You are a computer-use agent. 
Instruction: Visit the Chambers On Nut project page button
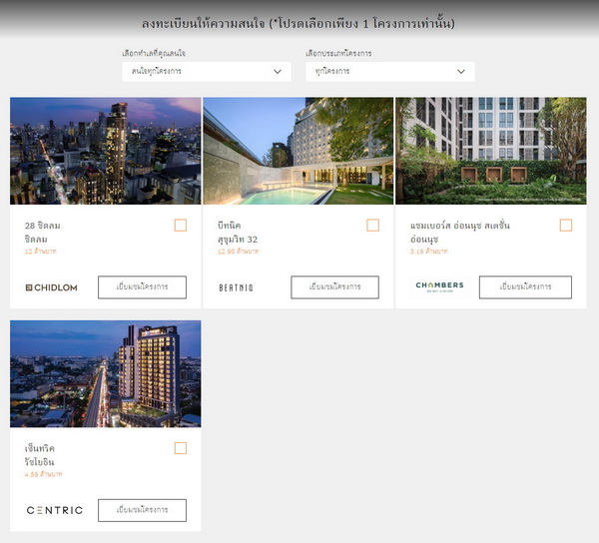(525, 287)
